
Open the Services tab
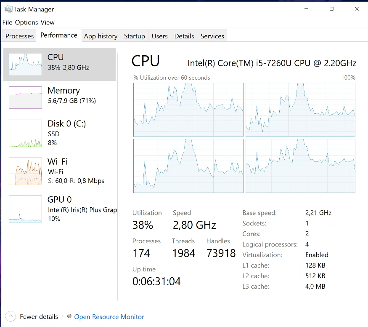(212, 36)
